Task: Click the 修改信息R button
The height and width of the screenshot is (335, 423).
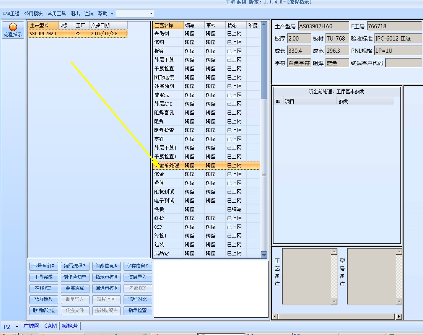Action: point(106,266)
